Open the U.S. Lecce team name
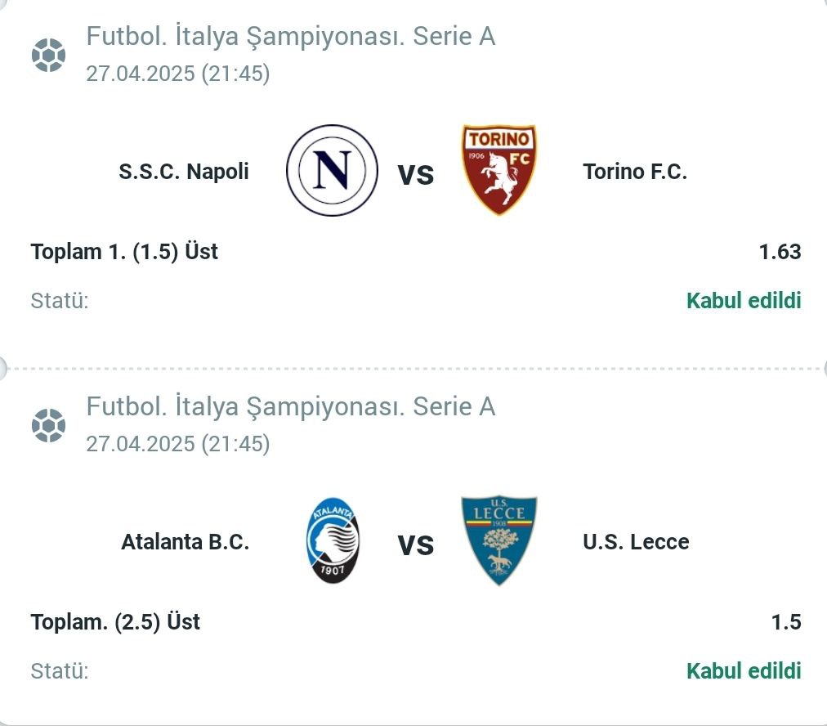 [636, 542]
